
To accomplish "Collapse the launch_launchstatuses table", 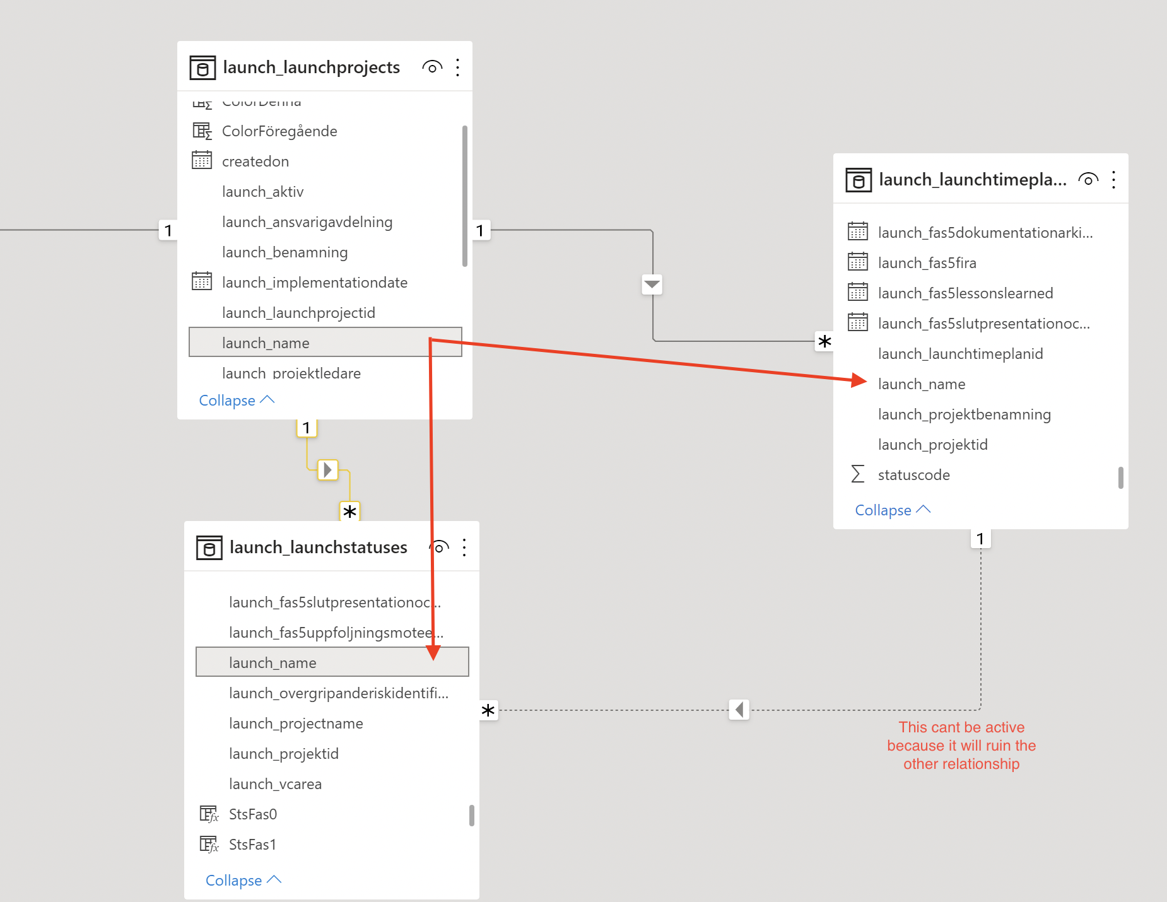I will (x=243, y=881).
